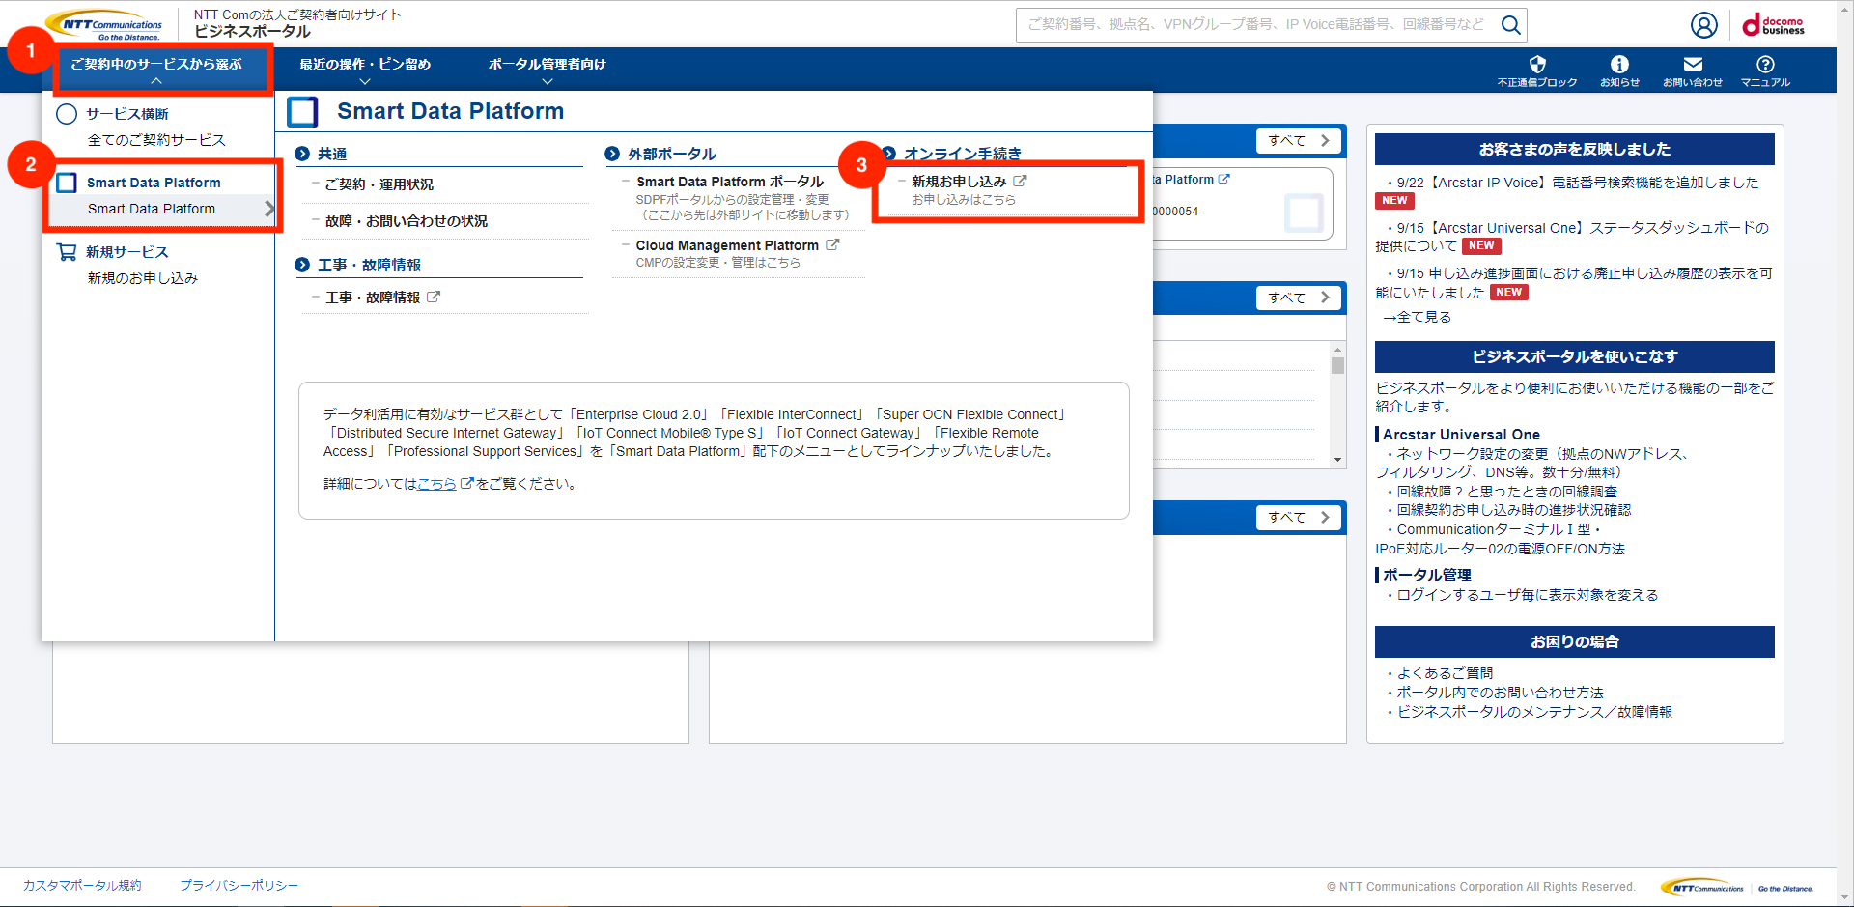The image size is (1854, 907).
Task: Click the arrow icon beside 工事・故障情報 heading
Action: click(302, 265)
